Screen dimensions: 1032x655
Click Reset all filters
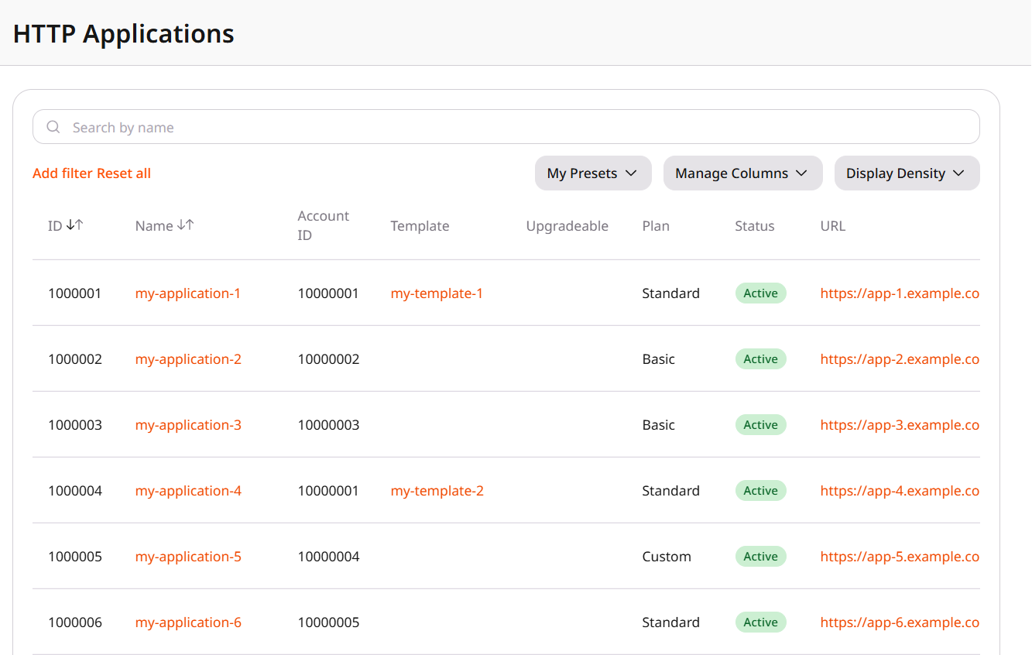pos(124,173)
